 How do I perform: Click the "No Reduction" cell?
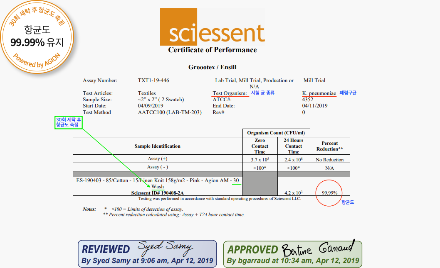pyautogui.click(x=330, y=160)
